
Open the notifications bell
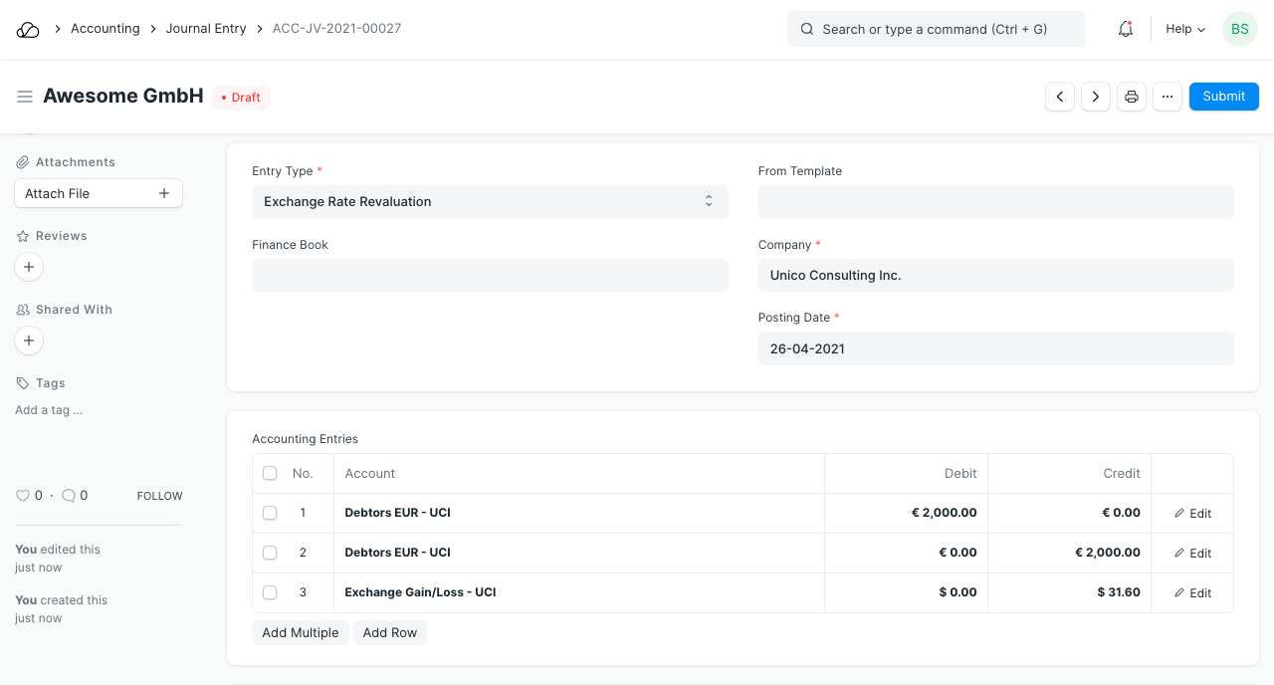point(1126,30)
